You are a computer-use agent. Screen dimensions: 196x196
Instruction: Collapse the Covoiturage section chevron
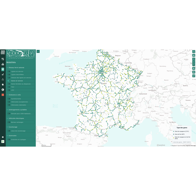[x=7, y=127]
